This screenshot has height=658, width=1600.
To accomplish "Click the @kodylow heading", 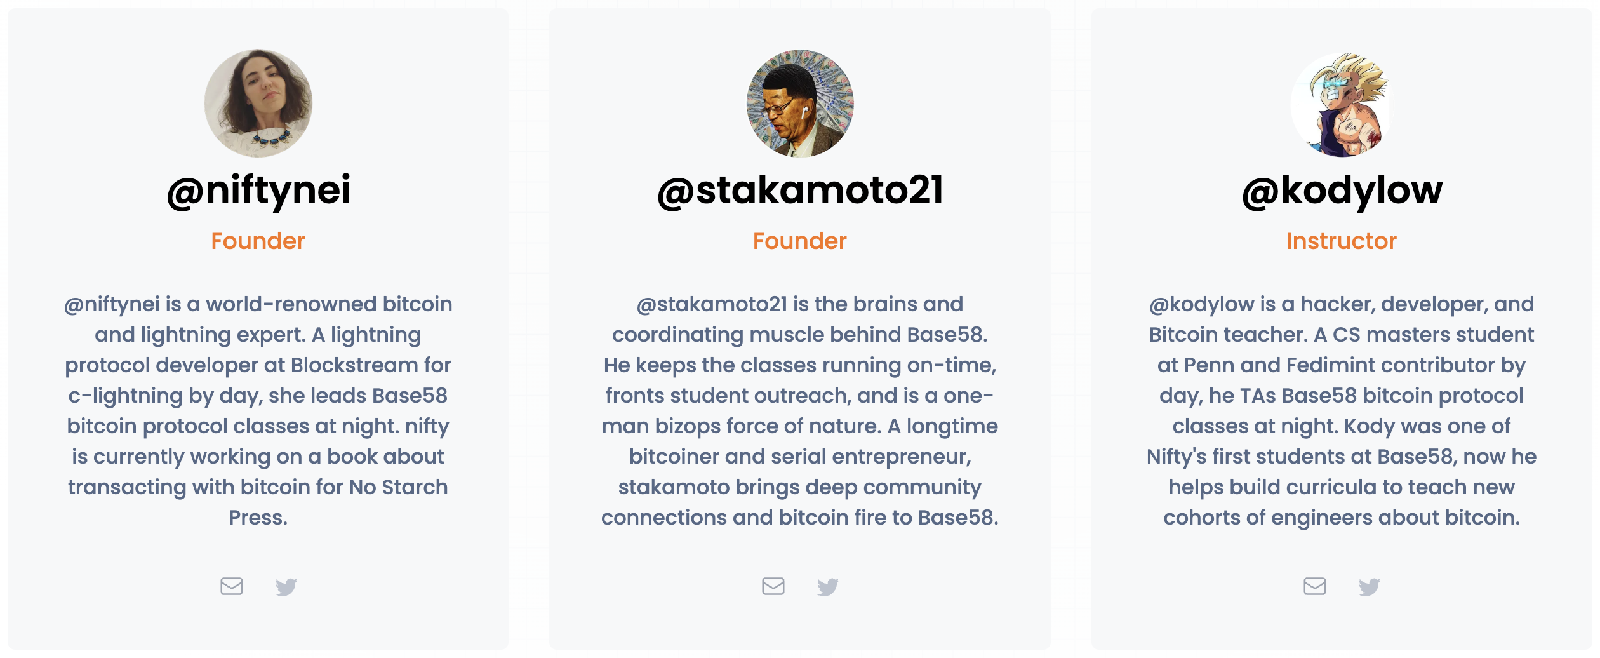I will coord(1342,191).
